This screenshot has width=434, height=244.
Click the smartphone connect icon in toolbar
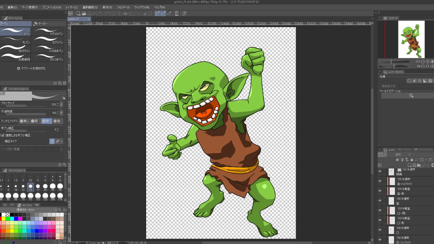pos(177,13)
